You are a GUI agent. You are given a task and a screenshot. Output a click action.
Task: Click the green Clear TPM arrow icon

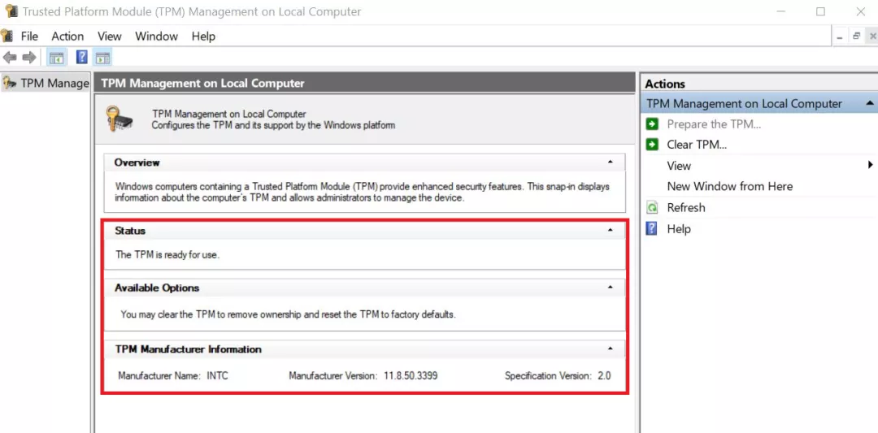[x=652, y=145]
